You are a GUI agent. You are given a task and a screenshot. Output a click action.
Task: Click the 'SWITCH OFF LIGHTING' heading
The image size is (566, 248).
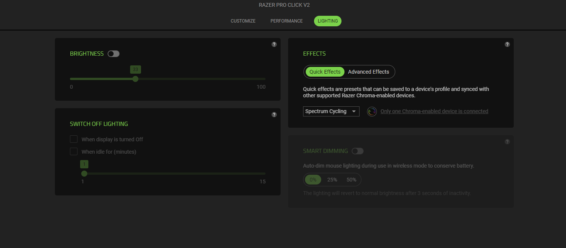point(99,124)
